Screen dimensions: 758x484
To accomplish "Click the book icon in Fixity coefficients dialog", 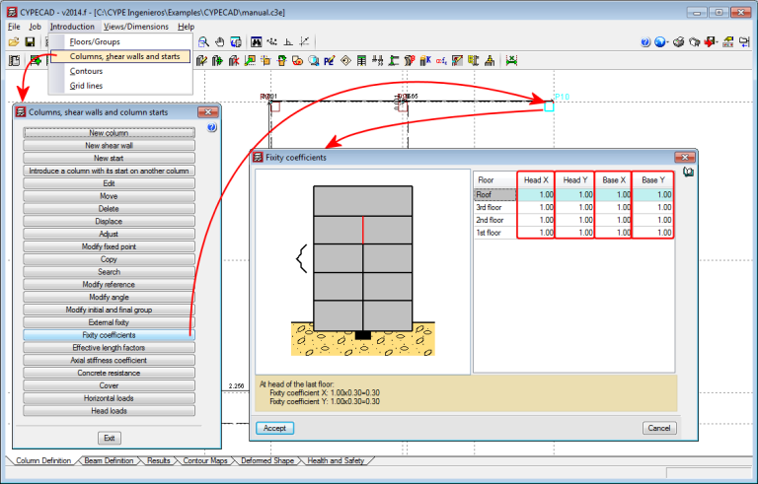I will coord(688,172).
